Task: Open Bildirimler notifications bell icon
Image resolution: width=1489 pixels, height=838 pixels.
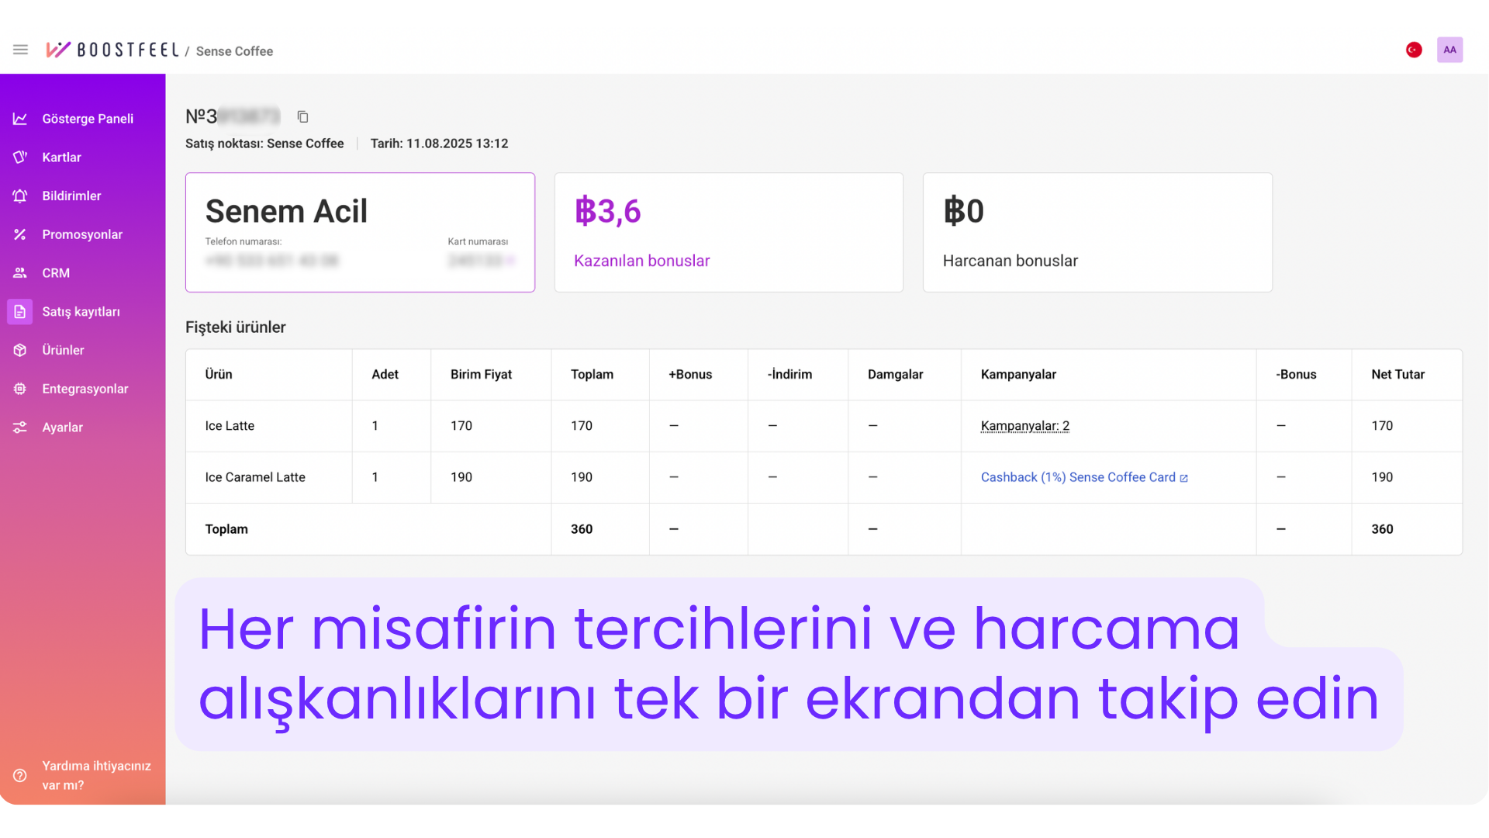Action: pyautogui.click(x=20, y=196)
